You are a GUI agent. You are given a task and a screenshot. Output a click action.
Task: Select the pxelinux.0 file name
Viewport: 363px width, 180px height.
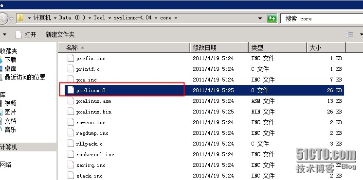pyautogui.click(x=91, y=90)
